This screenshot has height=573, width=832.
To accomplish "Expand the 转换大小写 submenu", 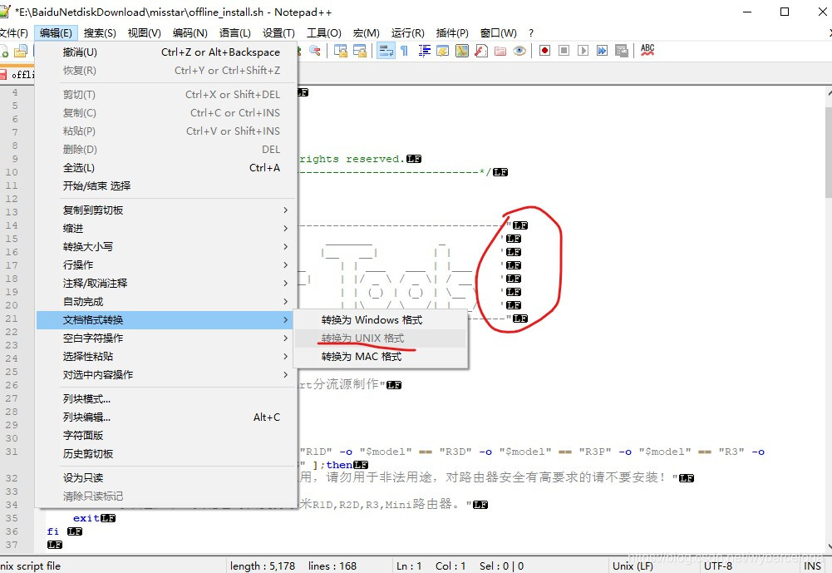I will [x=165, y=246].
